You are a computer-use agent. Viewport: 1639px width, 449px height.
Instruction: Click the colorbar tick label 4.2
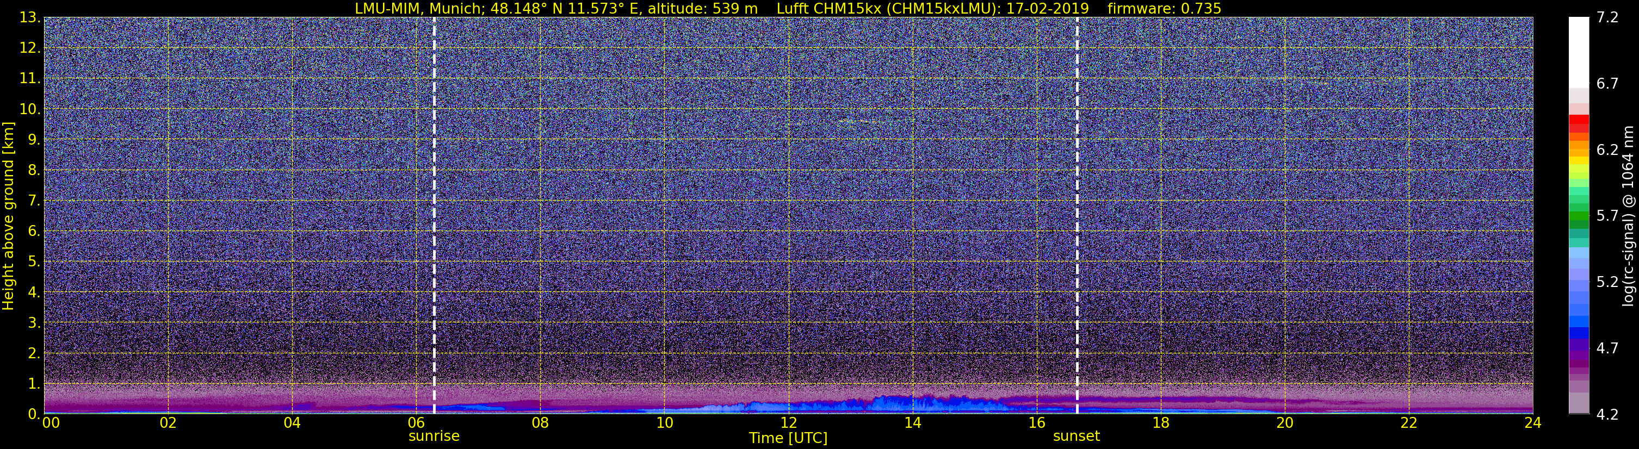(x=1607, y=414)
